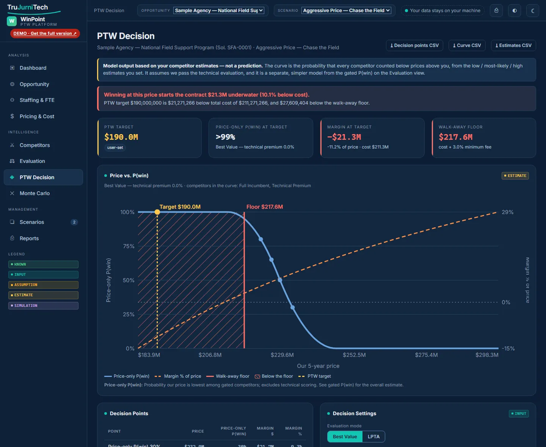Click the SIMULATION legend tag

(43, 306)
